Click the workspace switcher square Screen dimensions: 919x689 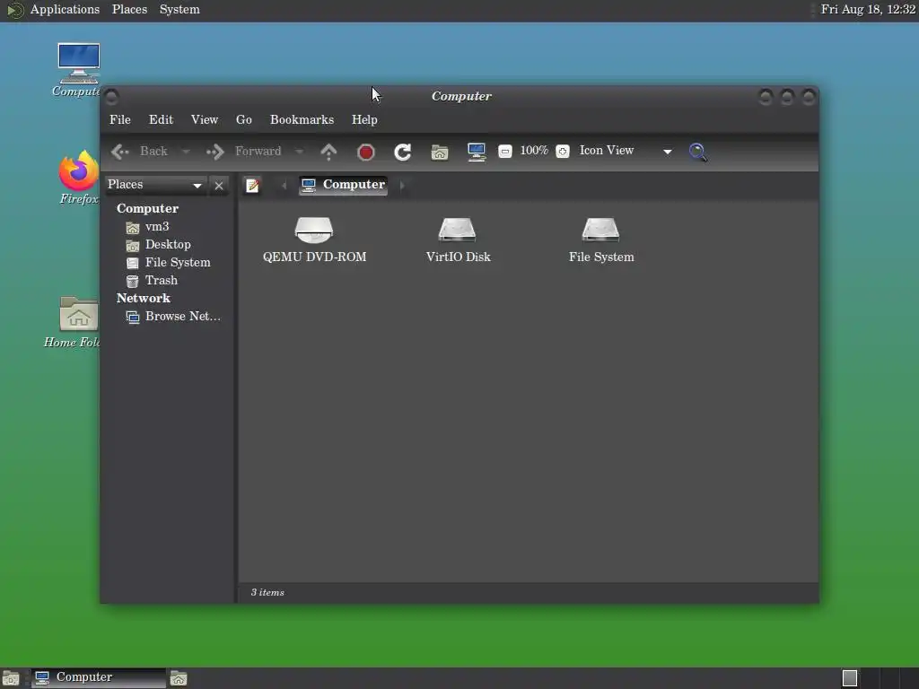[x=850, y=678]
